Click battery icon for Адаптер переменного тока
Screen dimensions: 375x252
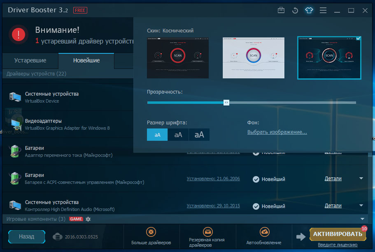[14, 151]
